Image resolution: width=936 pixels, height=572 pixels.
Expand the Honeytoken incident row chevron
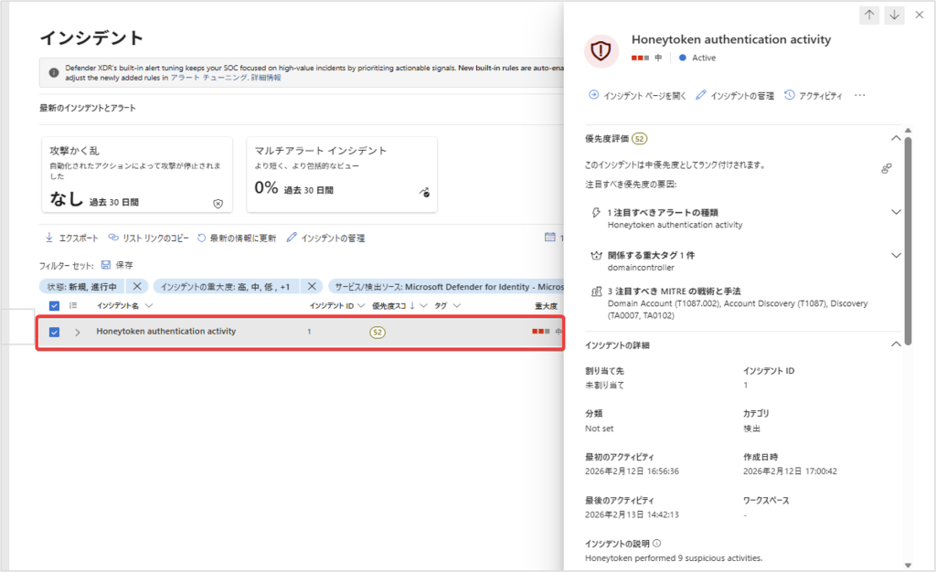pos(78,332)
